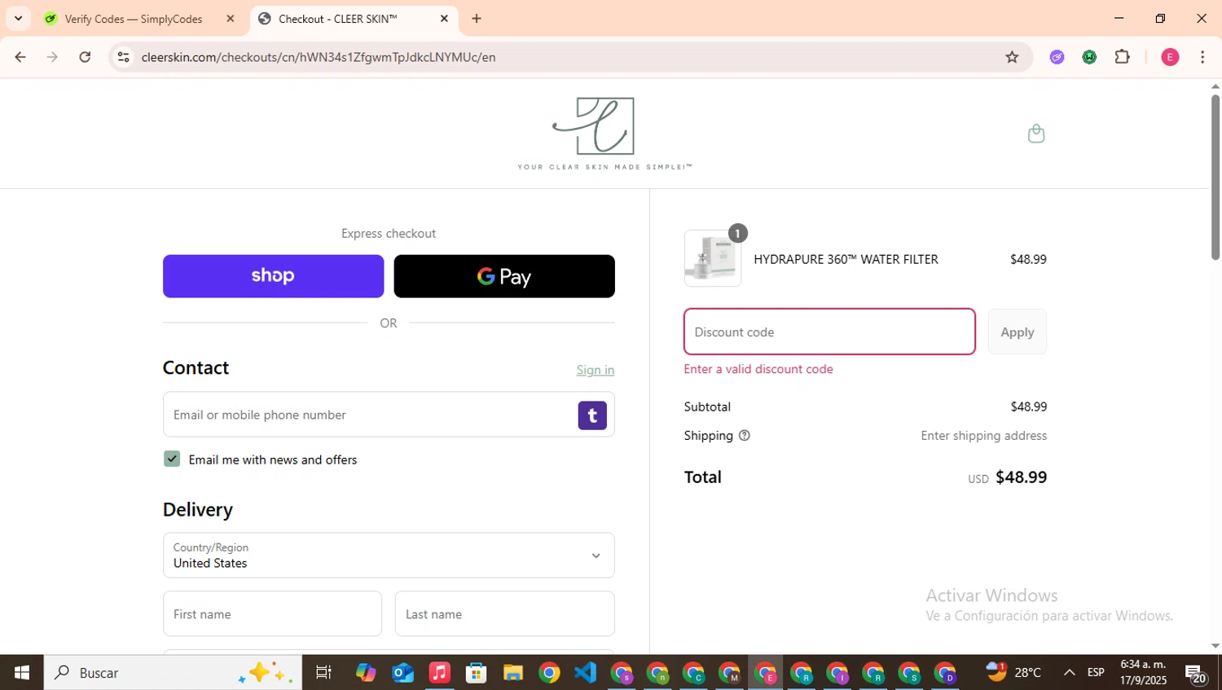Open a new browser tab
1222x690 pixels.
(x=477, y=19)
